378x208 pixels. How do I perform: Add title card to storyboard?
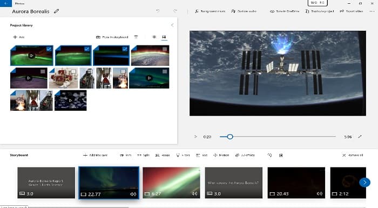coord(95,155)
